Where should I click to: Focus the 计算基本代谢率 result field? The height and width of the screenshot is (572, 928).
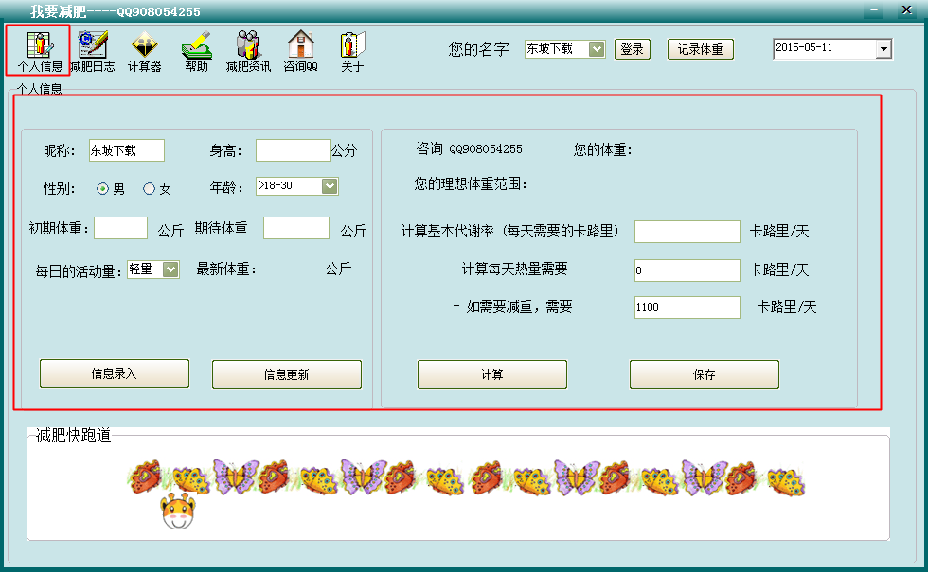tap(687, 232)
